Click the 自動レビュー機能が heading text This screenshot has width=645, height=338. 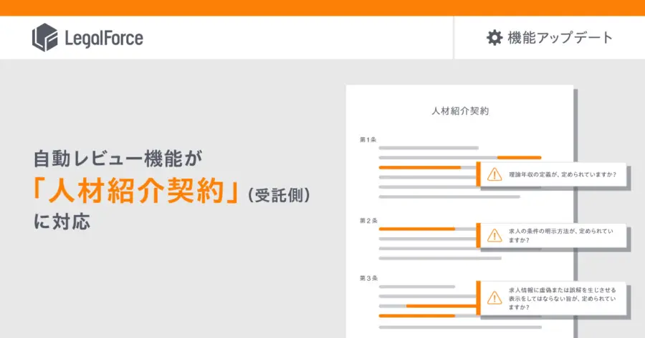click(118, 159)
